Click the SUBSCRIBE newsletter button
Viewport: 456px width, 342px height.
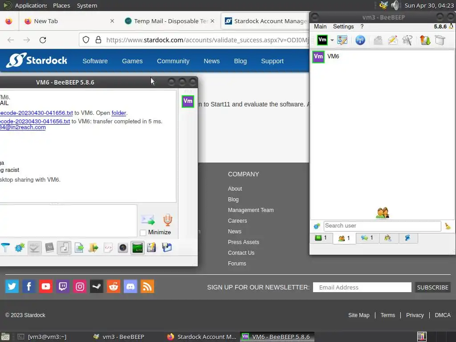click(x=432, y=287)
